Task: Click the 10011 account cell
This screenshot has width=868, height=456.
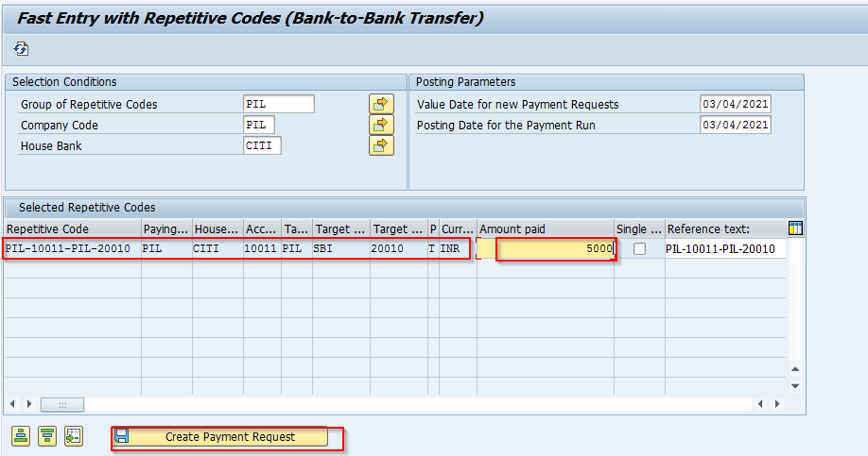Action: coord(262,248)
